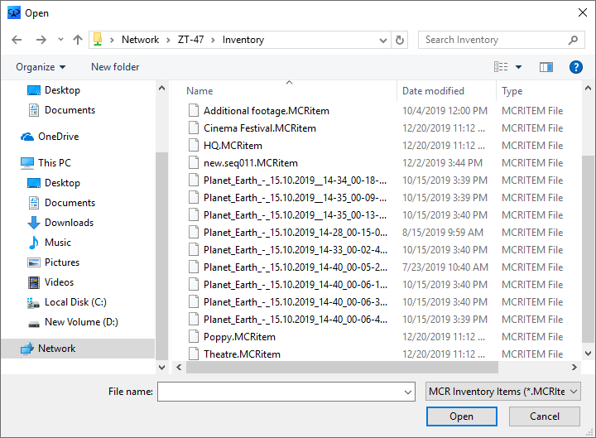Sort files by Name column
The height and width of the screenshot is (438, 596).
(x=199, y=91)
